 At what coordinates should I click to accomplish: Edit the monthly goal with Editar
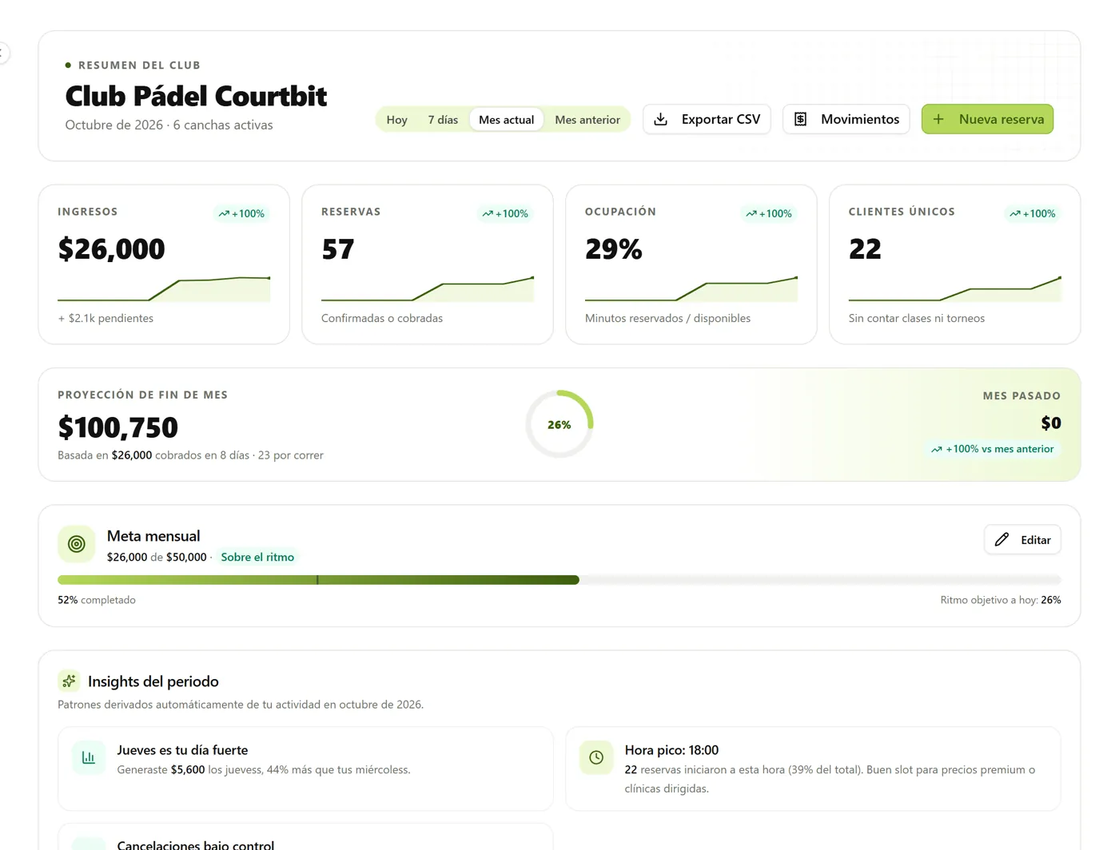pyautogui.click(x=1022, y=539)
